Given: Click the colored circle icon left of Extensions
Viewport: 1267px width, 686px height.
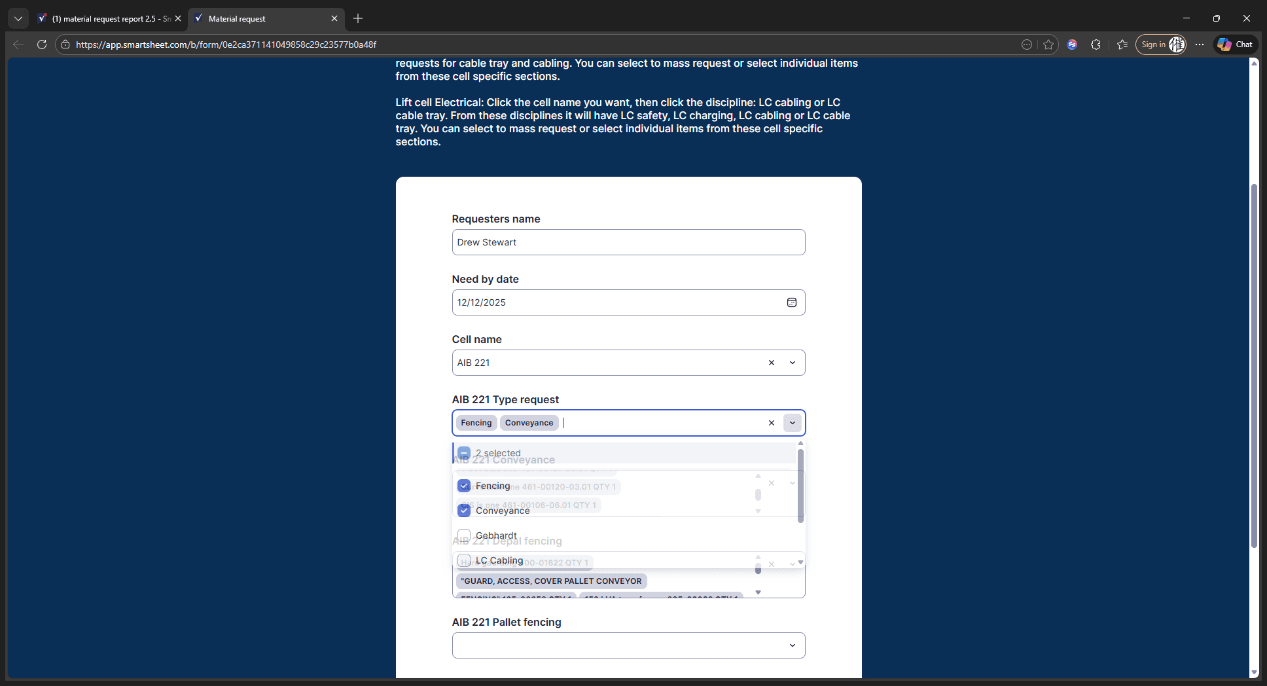Looking at the screenshot, I should pyautogui.click(x=1072, y=45).
